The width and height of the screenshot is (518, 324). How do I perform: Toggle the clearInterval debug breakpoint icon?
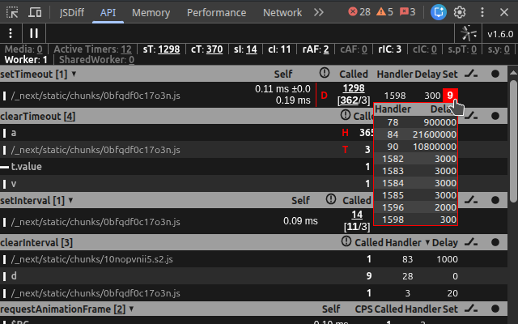point(471,242)
